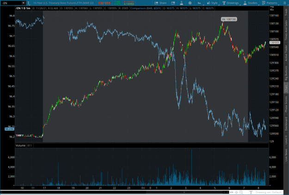Click the expand time axis arrows icon

232,192
